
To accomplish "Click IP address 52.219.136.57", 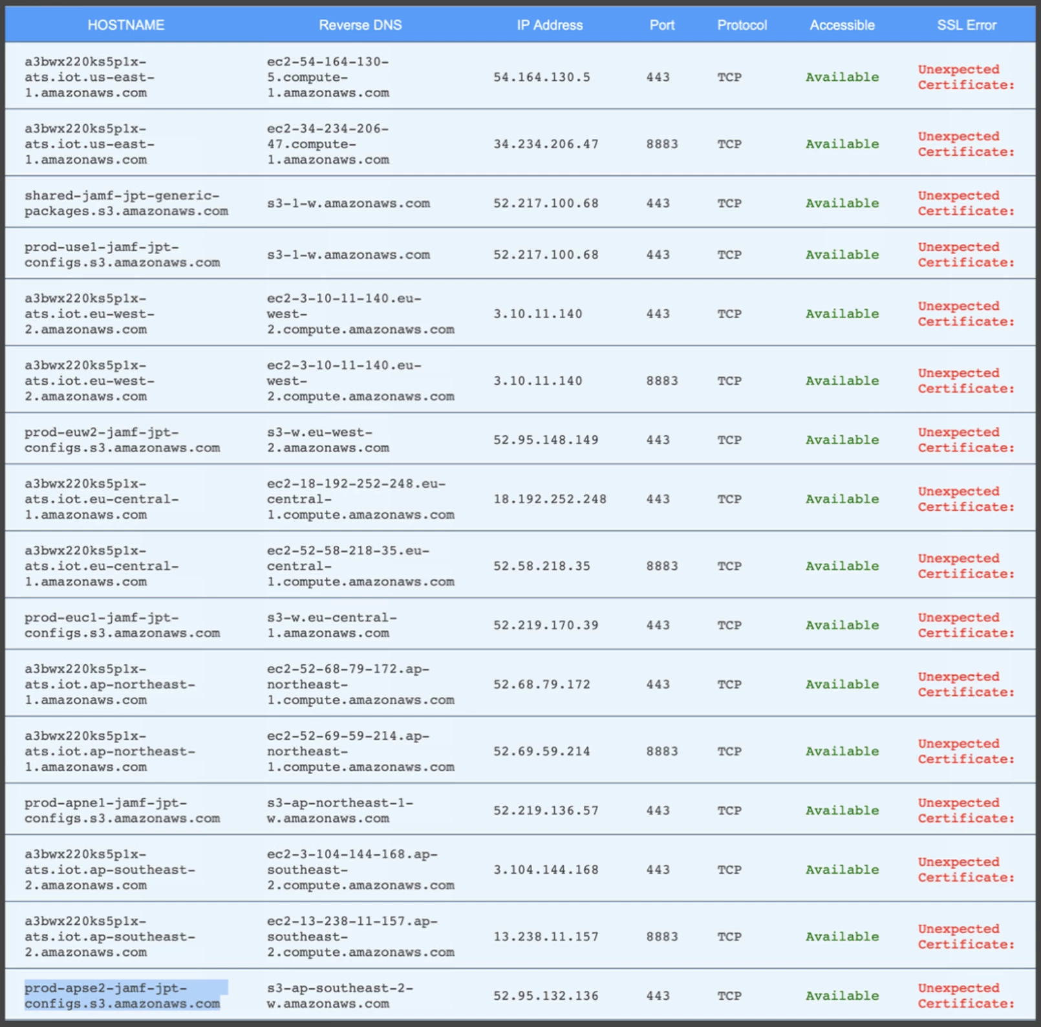I will point(546,810).
